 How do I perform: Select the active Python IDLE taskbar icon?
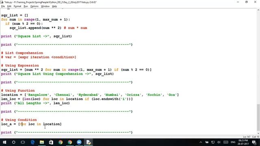tap(89, 142)
